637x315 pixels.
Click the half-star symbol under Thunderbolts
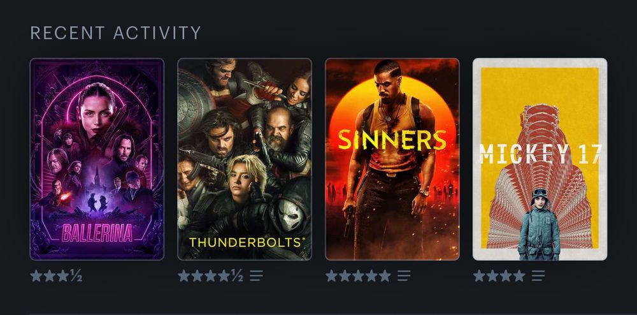coord(237,276)
